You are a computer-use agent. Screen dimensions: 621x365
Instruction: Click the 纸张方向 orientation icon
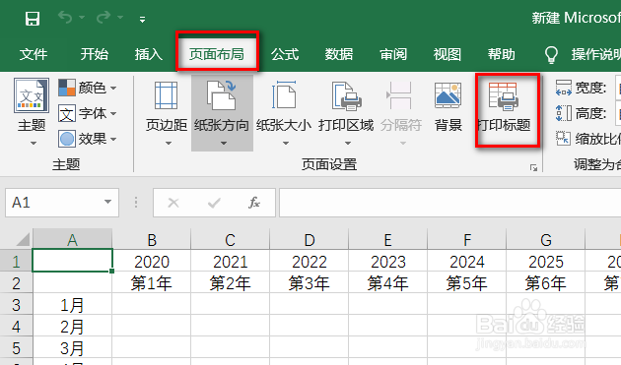pos(222,94)
